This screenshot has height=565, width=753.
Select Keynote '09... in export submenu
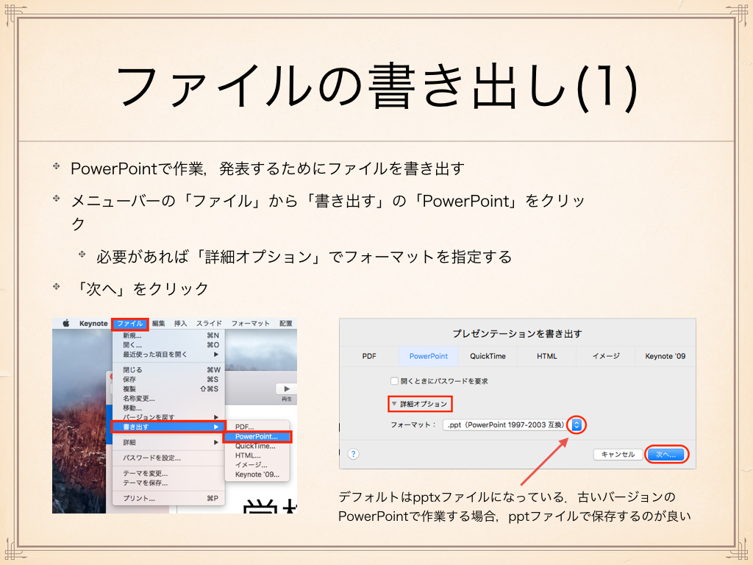pyautogui.click(x=257, y=475)
